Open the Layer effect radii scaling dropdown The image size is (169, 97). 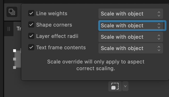coord(131,37)
